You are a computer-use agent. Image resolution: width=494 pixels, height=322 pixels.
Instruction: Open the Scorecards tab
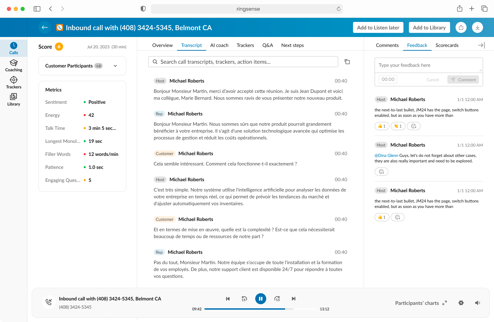[447, 45]
